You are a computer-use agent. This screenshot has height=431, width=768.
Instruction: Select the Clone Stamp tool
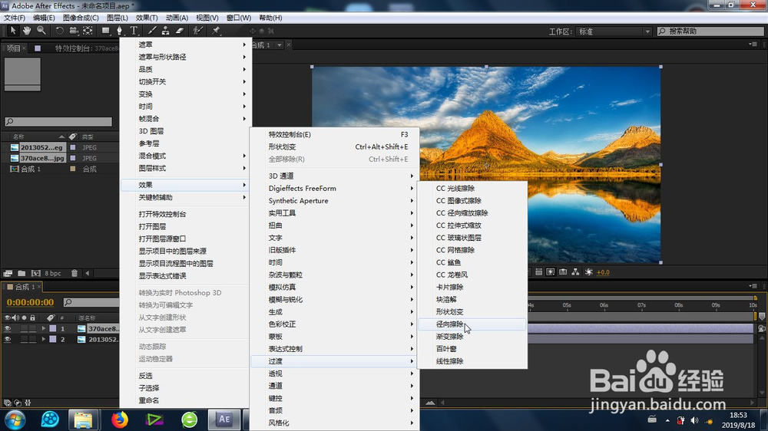tap(166, 31)
